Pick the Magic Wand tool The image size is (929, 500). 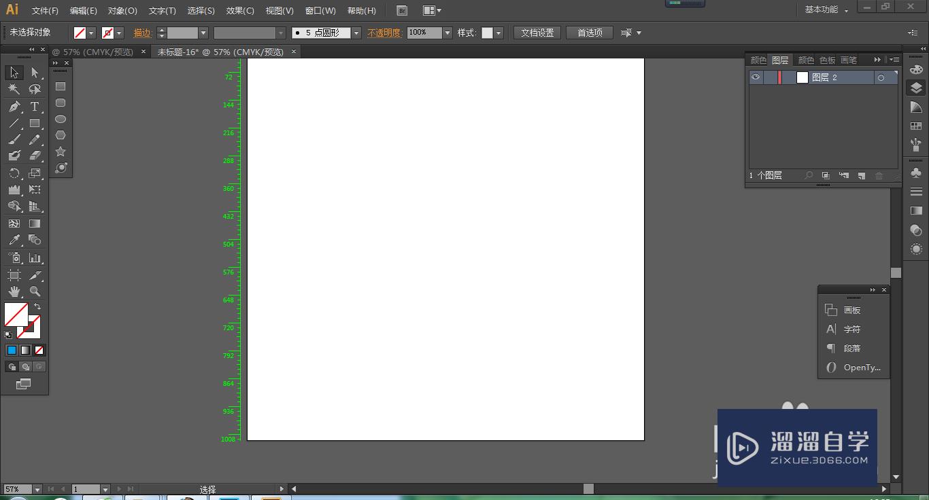[x=14, y=89]
